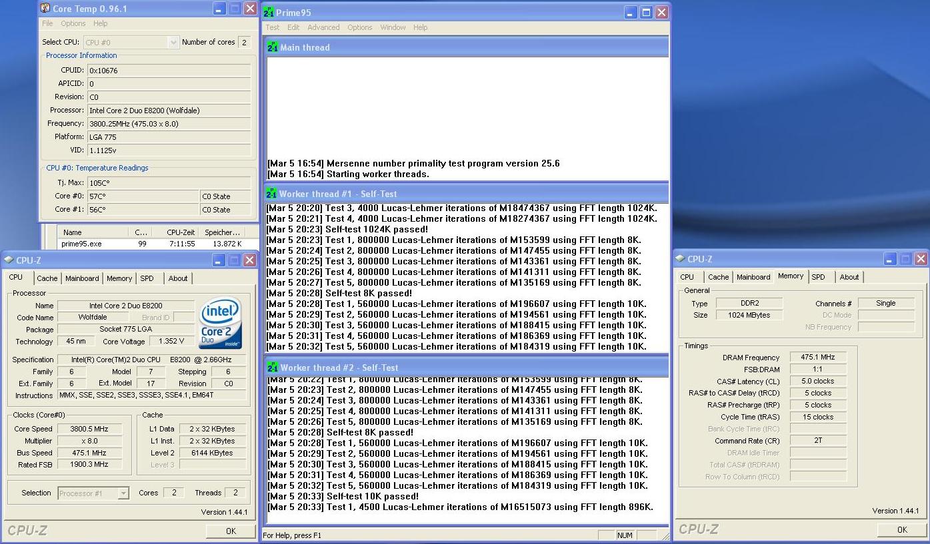Image resolution: width=930 pixels, height=544 pixels.
Task: Click the Name column header in task list
Action: [93, 232]
